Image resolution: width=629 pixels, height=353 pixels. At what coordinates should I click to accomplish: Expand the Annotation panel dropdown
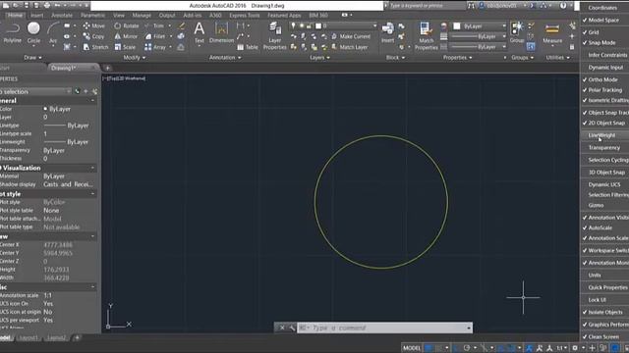pos(225,58)
